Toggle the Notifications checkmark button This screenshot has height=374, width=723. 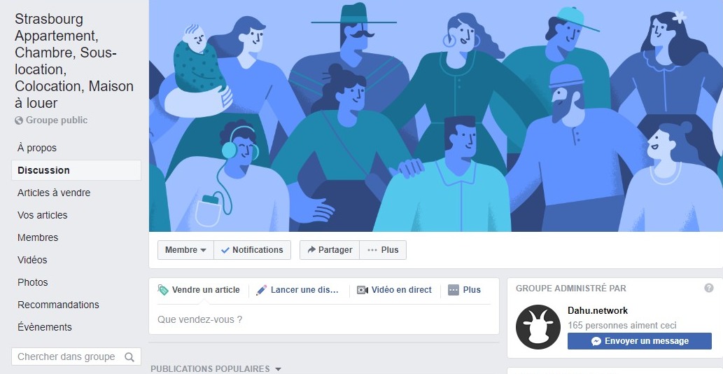tap(252, 250)
